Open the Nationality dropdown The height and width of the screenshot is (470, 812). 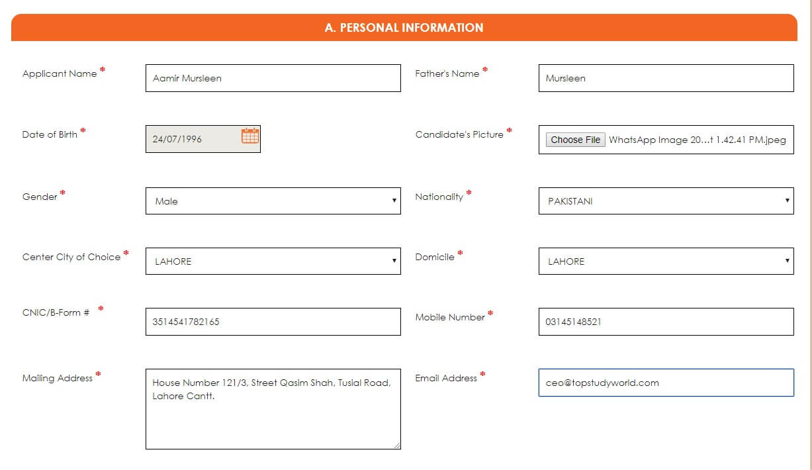coord(666,201)
